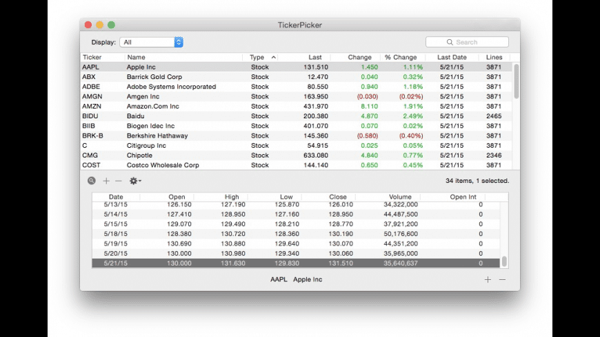Select the 5/13/15 price row
The image size is (600, 337).
[296, 205]
